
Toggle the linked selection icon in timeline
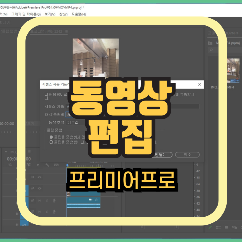point(28,165)
